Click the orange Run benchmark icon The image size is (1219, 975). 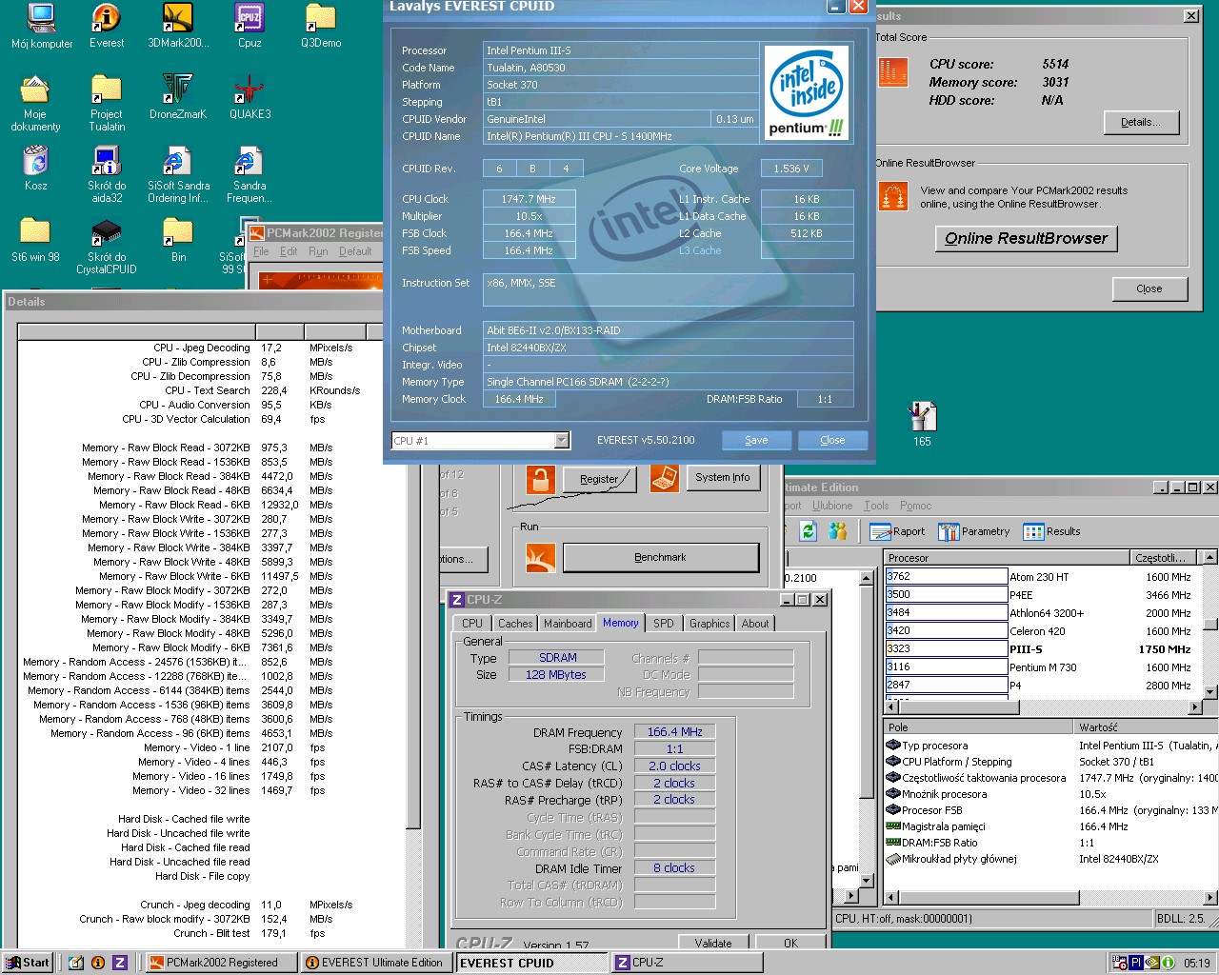click(540, 557)
